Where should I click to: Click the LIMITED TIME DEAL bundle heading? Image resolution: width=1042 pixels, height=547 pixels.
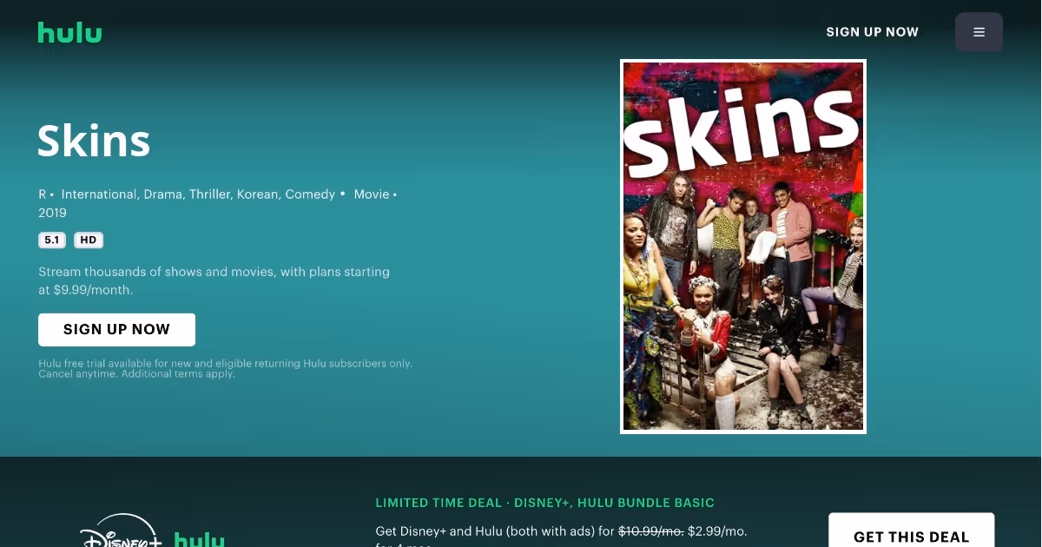545,503
